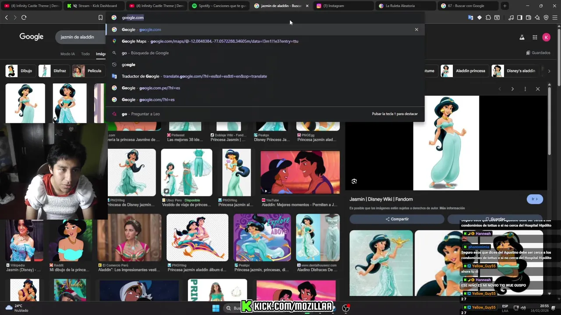The width and height of the screenshot is (561, 315).
Task: Reload the current page
Action: pos(24,17)
